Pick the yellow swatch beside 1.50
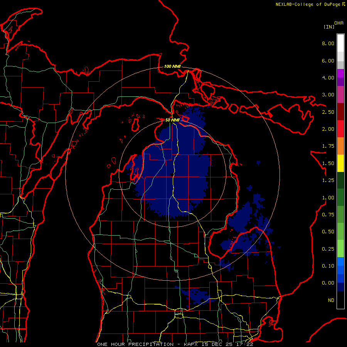 pos(340,163)
